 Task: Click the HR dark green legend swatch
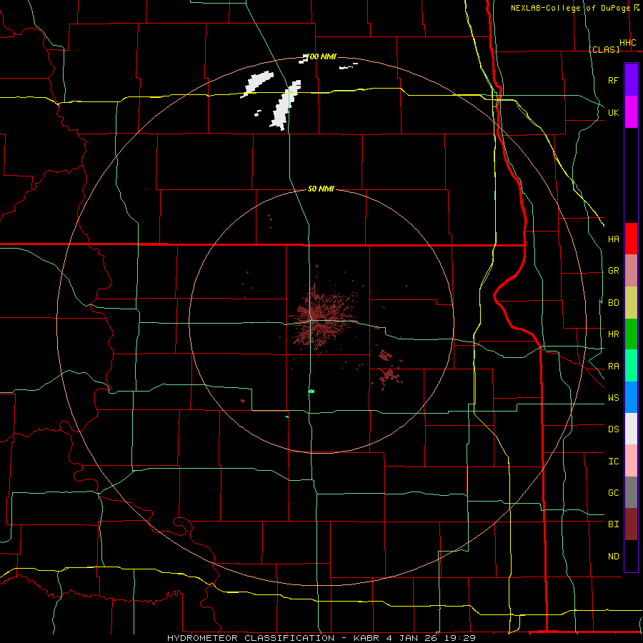[x=631, y=334]
